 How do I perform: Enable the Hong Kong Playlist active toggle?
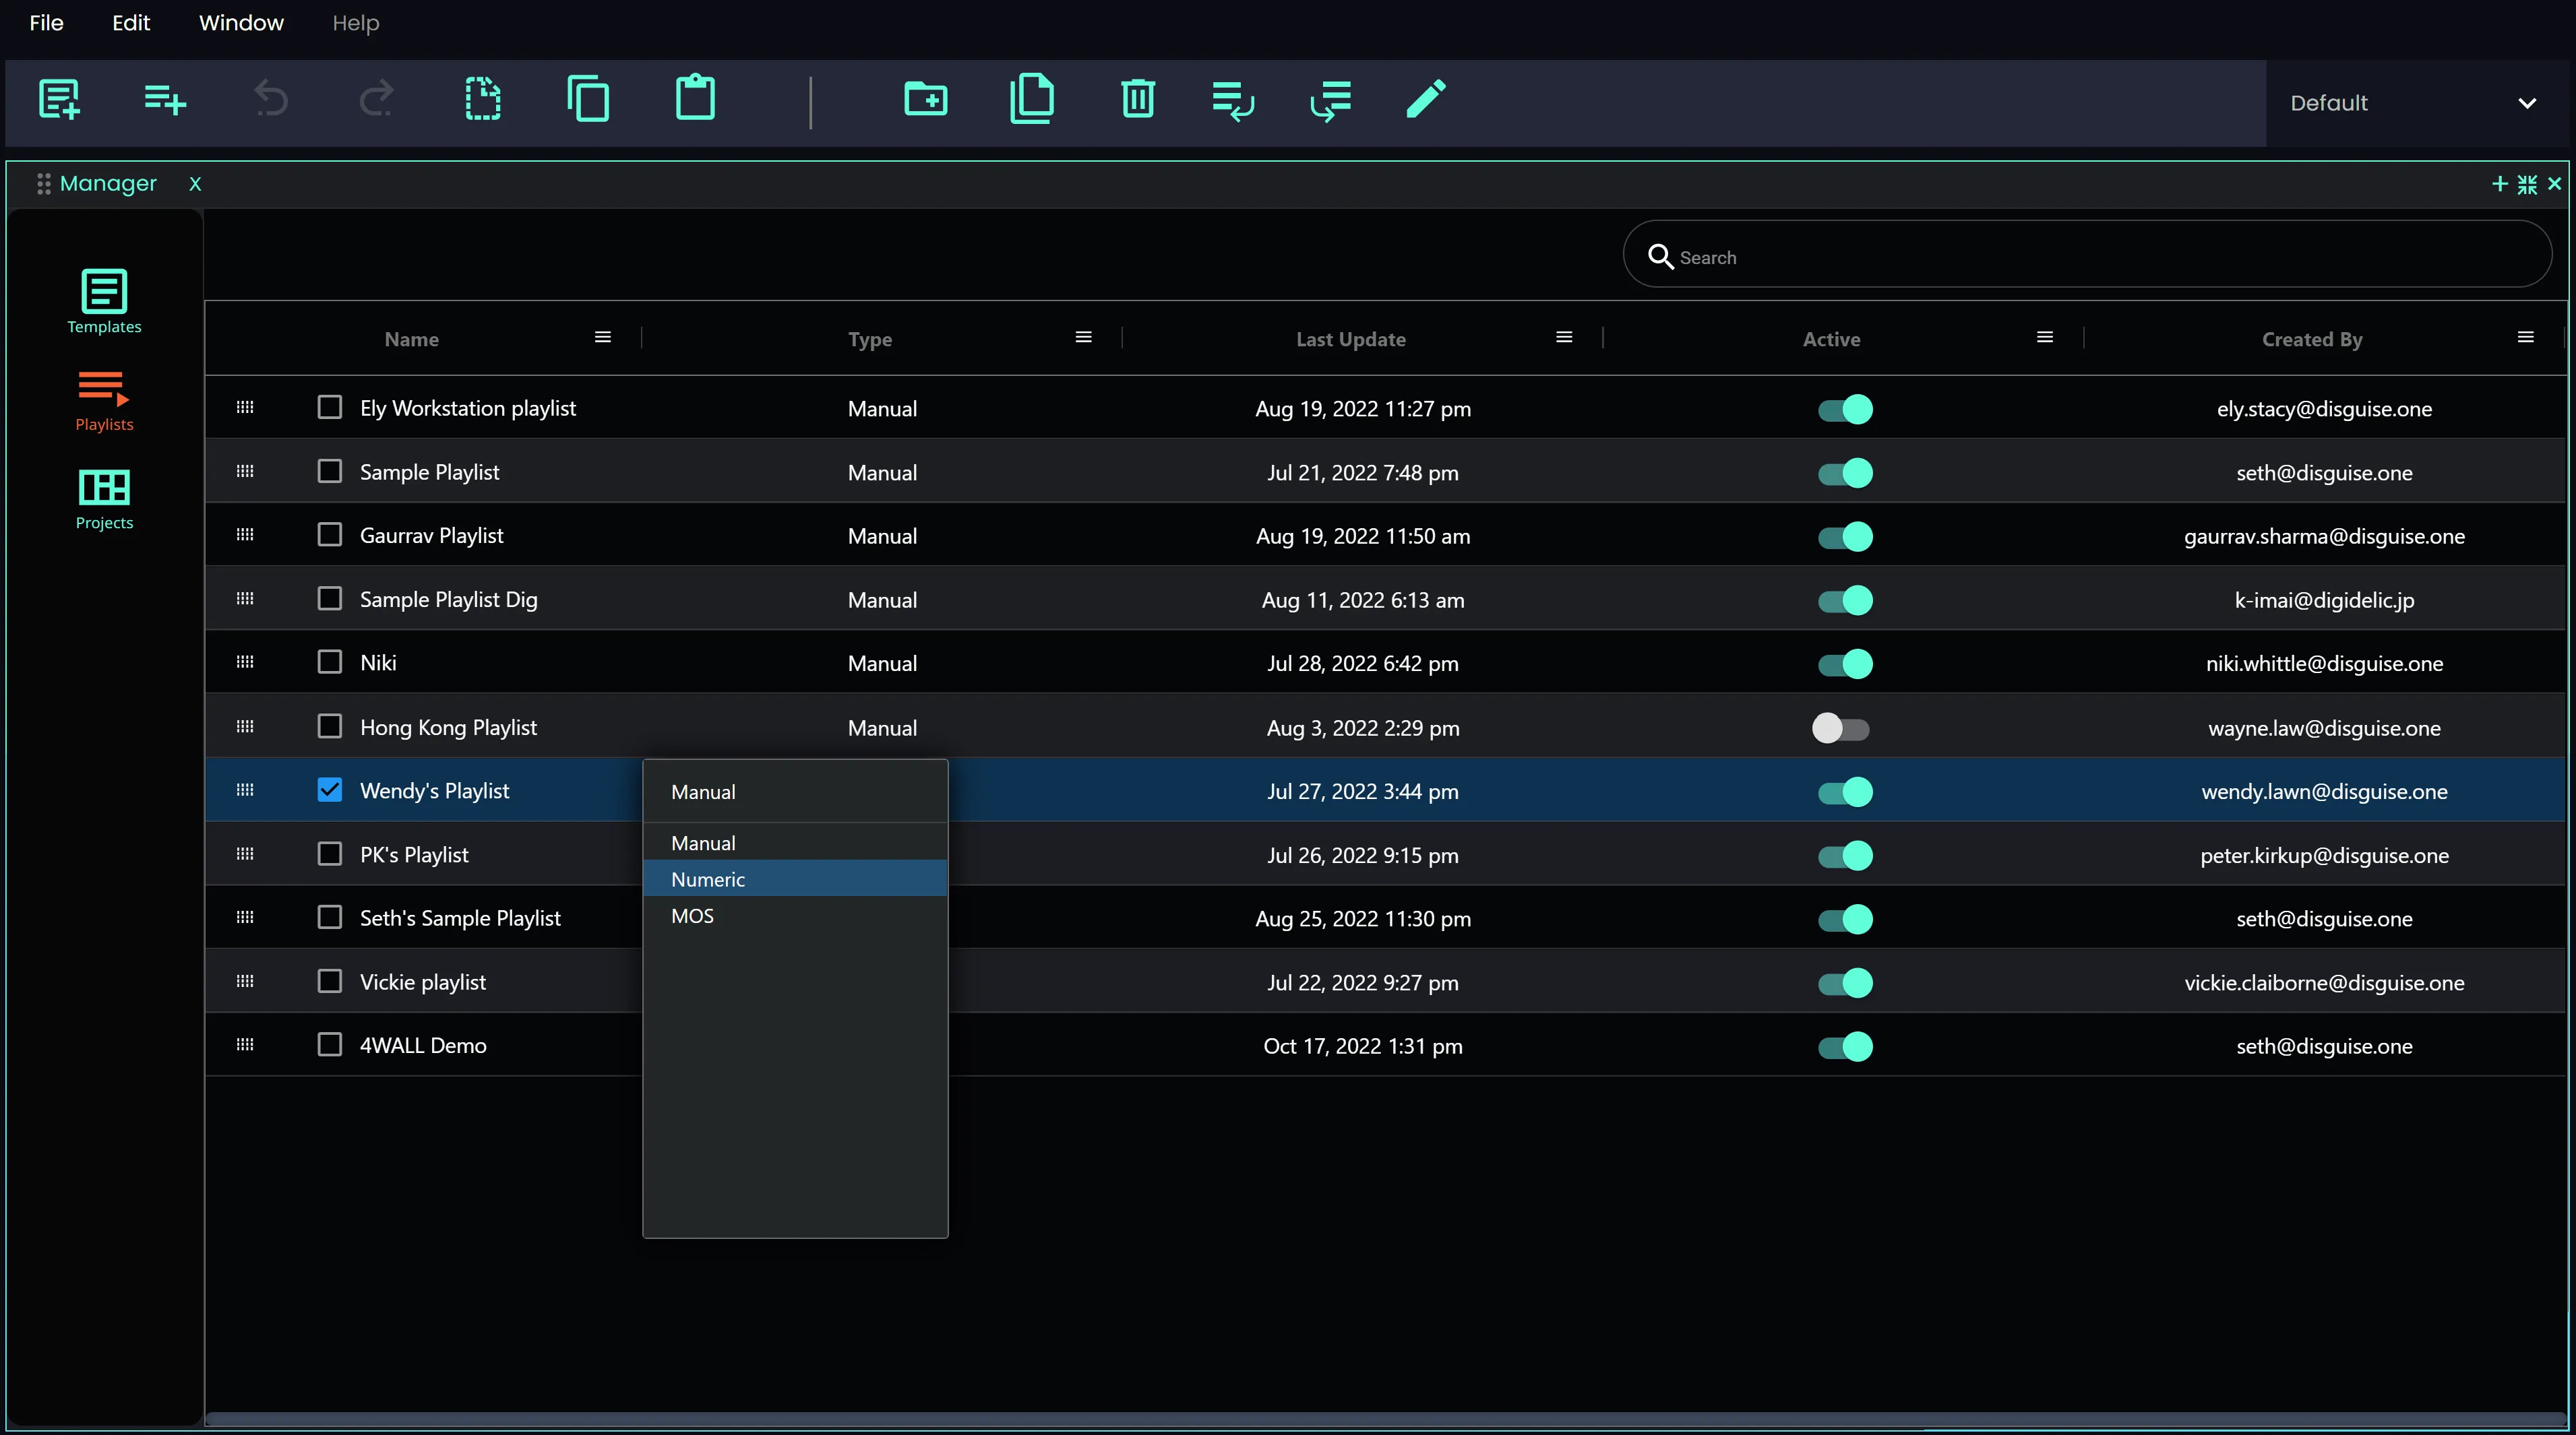[1841, 728]
